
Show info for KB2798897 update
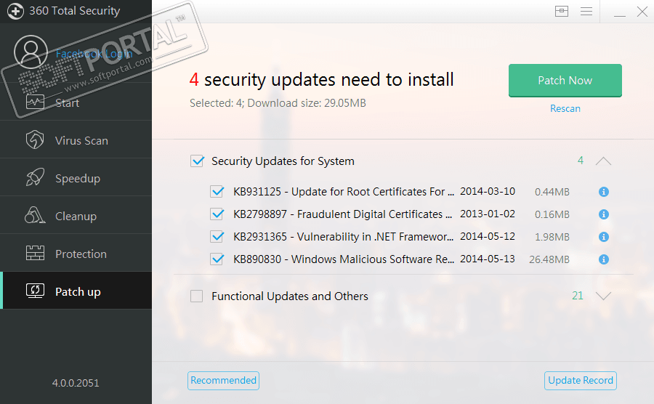(x=604, y=214)
